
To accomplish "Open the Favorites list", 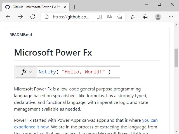I will pyautogui.click(x=133, y=17).
